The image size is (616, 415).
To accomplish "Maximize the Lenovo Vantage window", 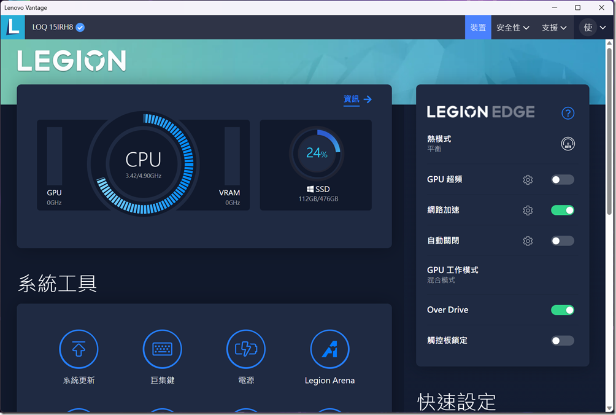I will pos(577,7).
